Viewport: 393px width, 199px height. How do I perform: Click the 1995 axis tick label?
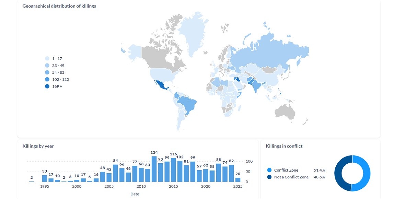point(45,186)
